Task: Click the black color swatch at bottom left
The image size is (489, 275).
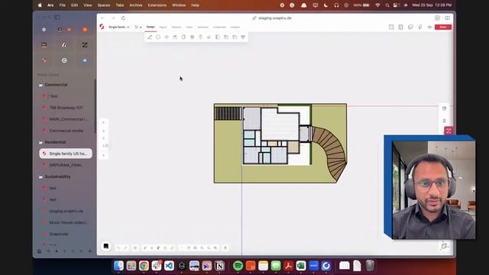Action: point(106,246)
